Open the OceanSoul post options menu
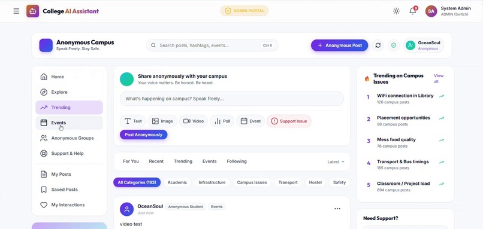This screenshot has width=483, height=229. [337, 209]
